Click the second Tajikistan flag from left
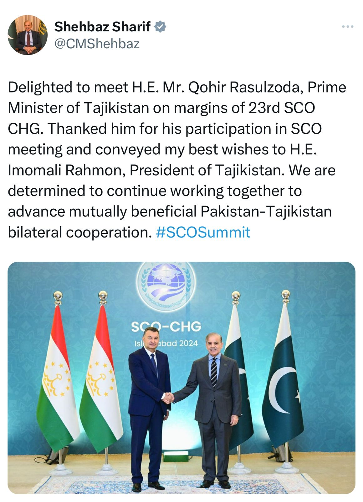Image resolution: width=363 pixels, height=502 pixels. coord(101,376)
